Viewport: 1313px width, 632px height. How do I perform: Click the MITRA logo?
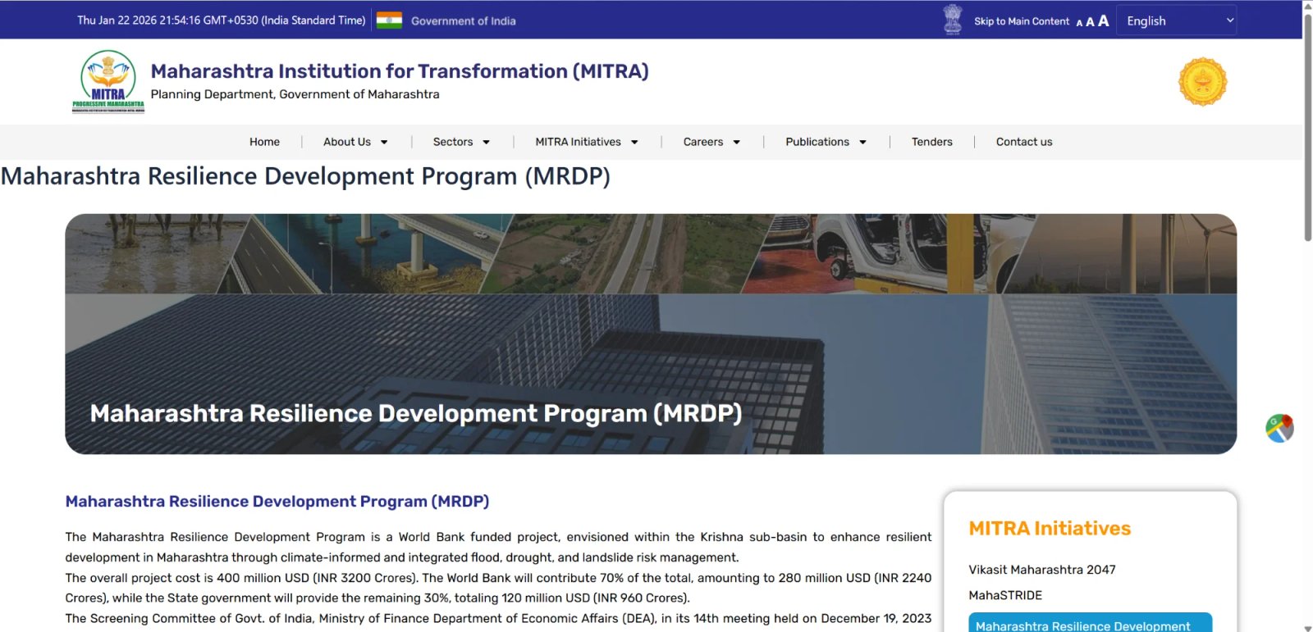(x=108, y=82)
